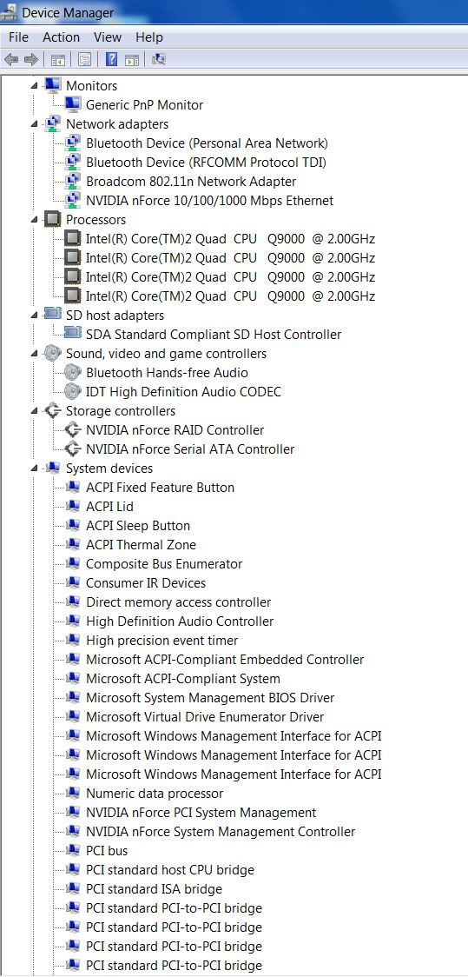The height and width of the screenshot is (977, 468).
Task: Click the Show/Hide console tree icon
Action: click(x=58, y=59)
